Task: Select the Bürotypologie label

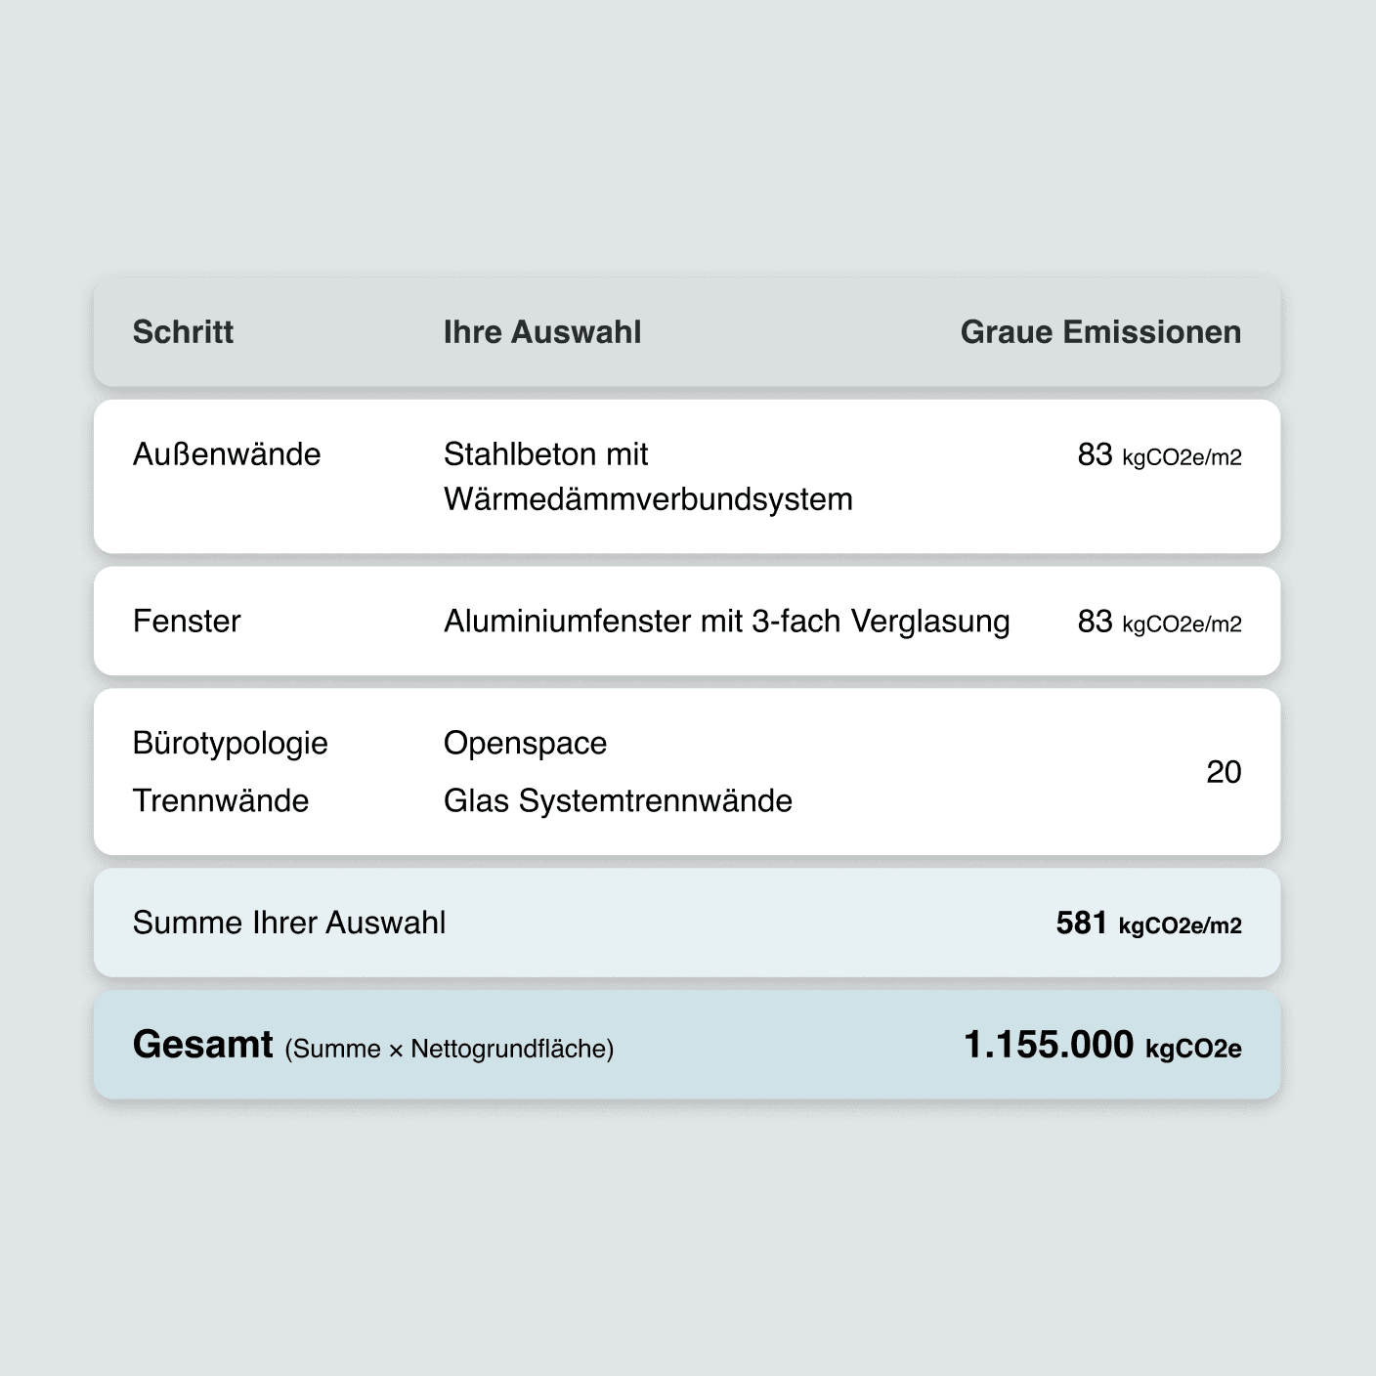Action: [x=231, y=744]
